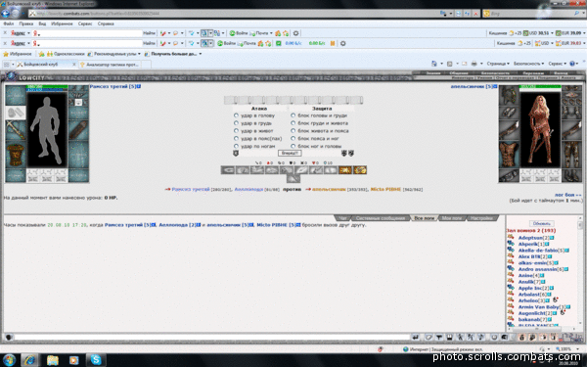This screenshot has height=367, width=587.
Task: Click third combat technique icon in the row
Action: (257, 170)
